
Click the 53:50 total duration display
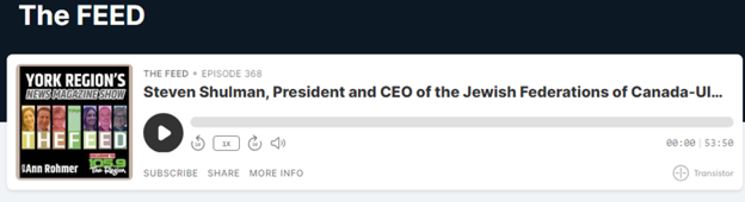click(x=719, y=143)
